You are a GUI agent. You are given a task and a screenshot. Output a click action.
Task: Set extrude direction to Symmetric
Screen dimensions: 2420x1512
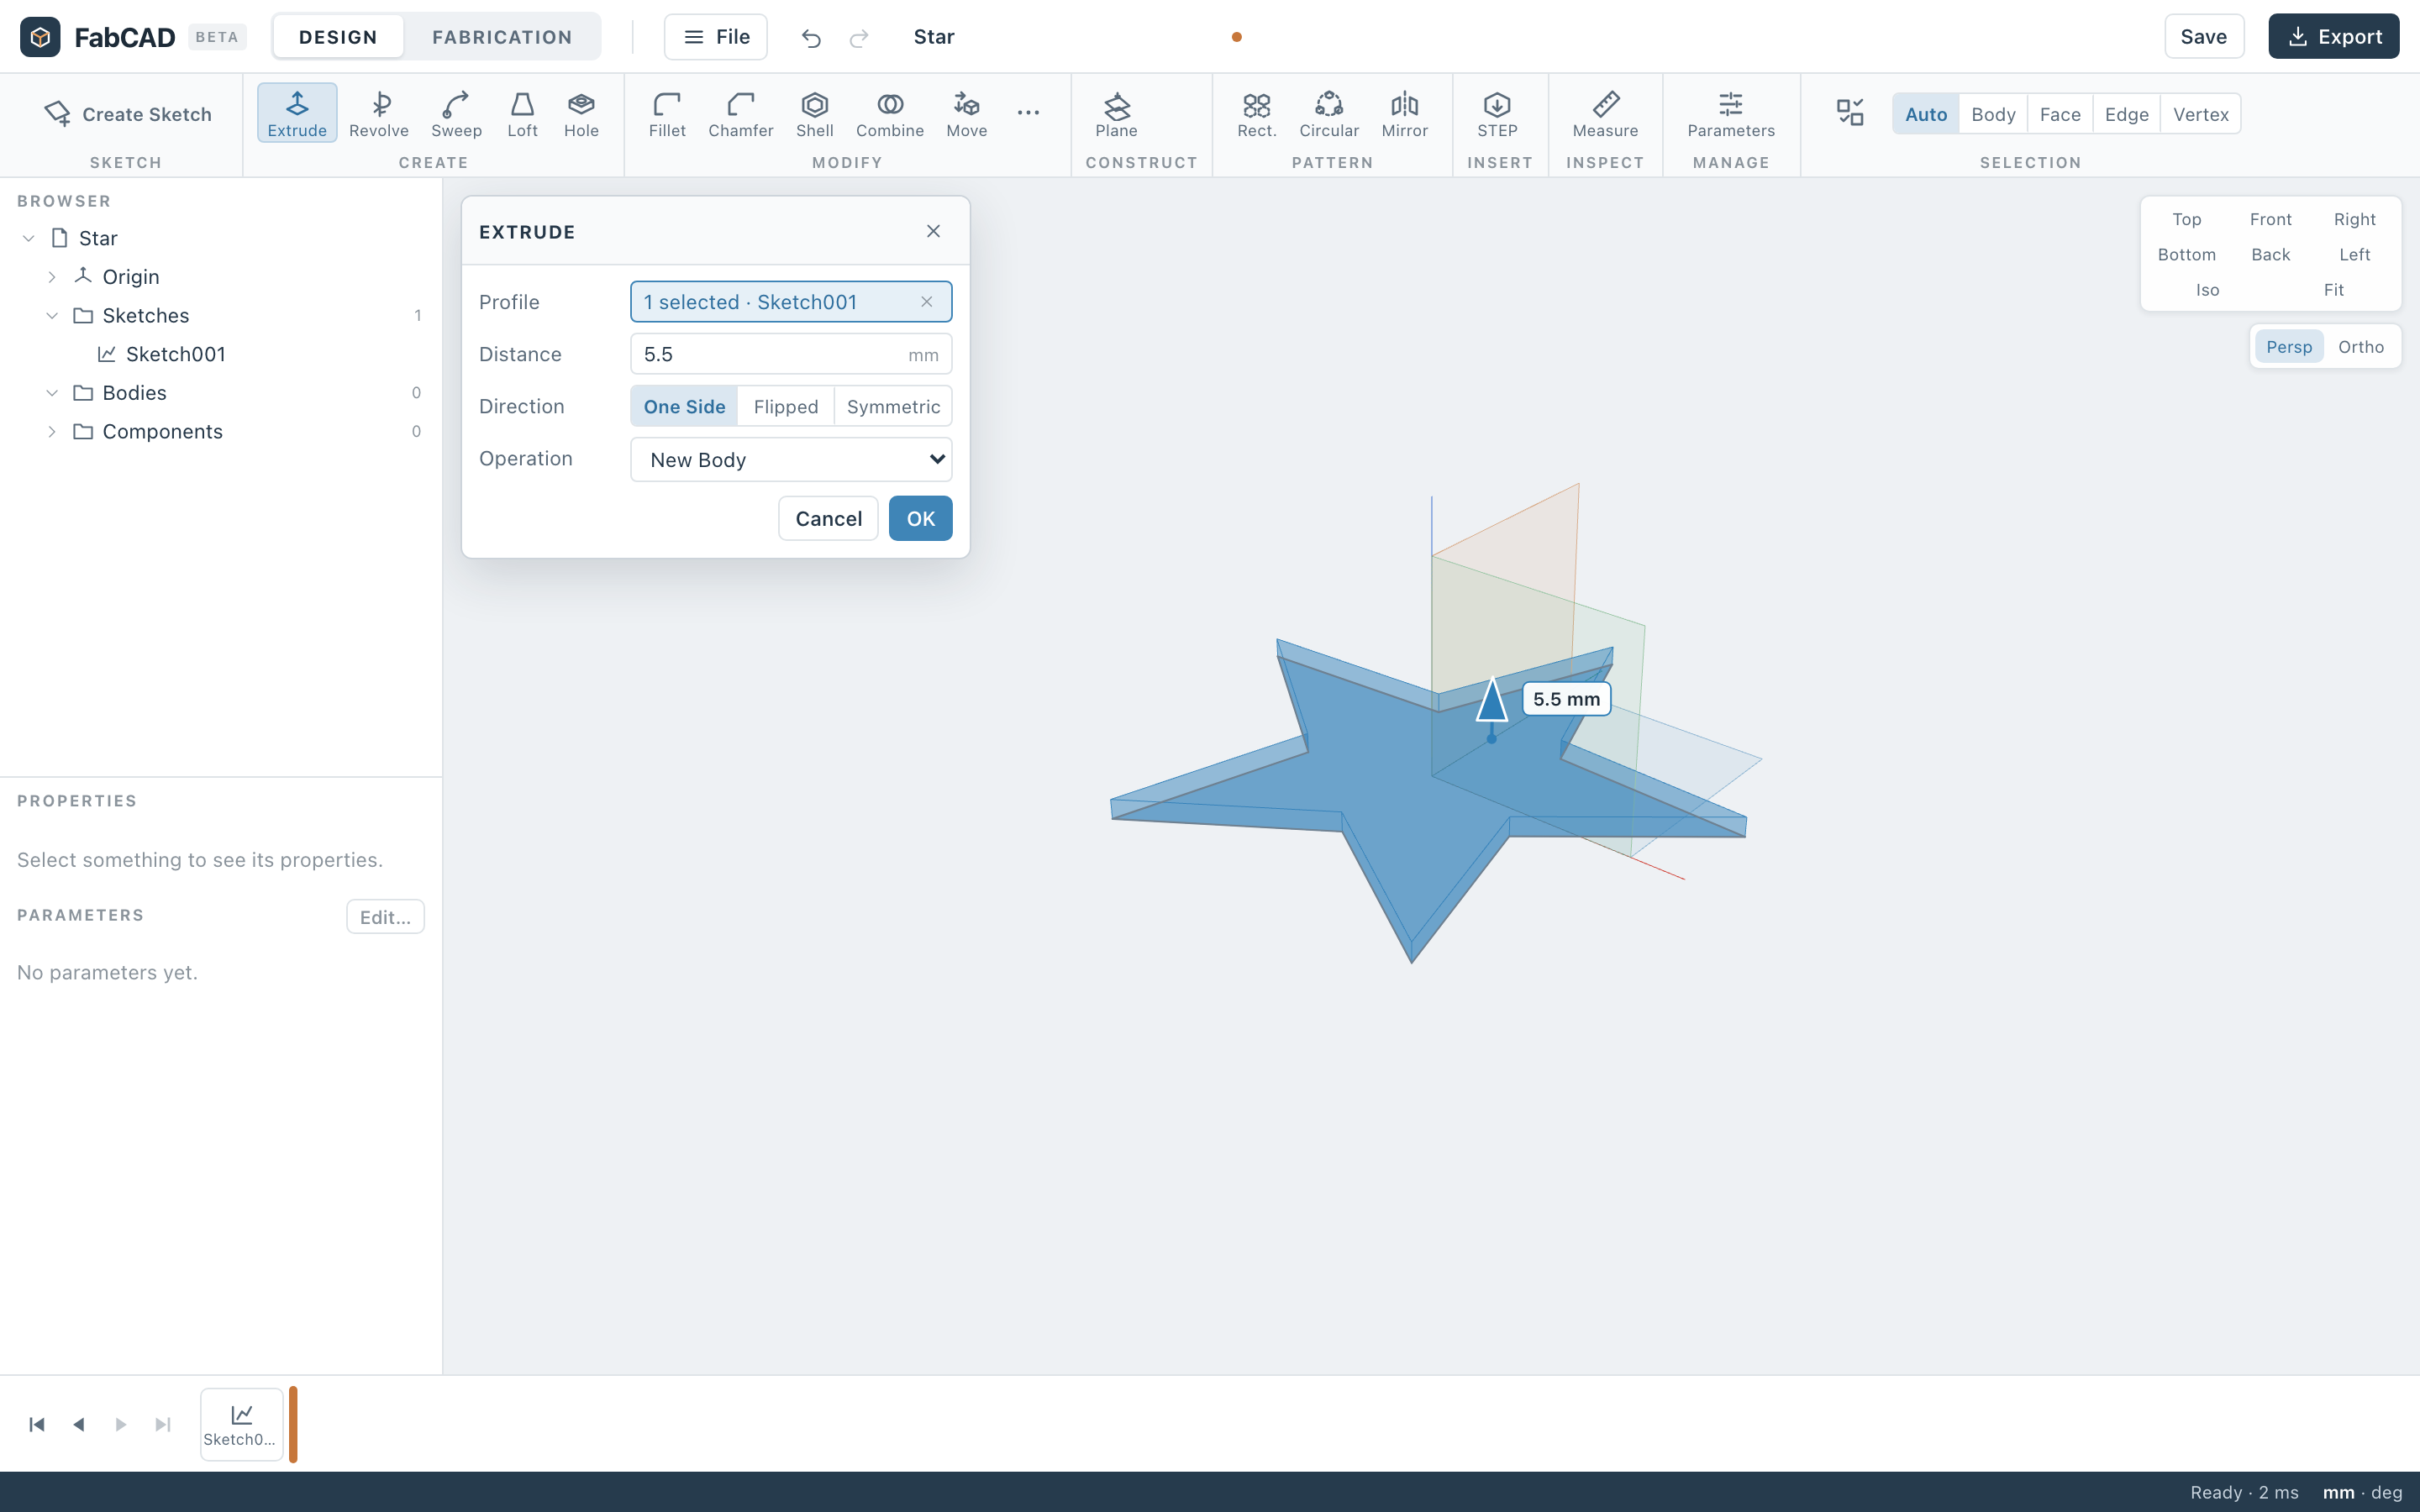pos(893,406)
